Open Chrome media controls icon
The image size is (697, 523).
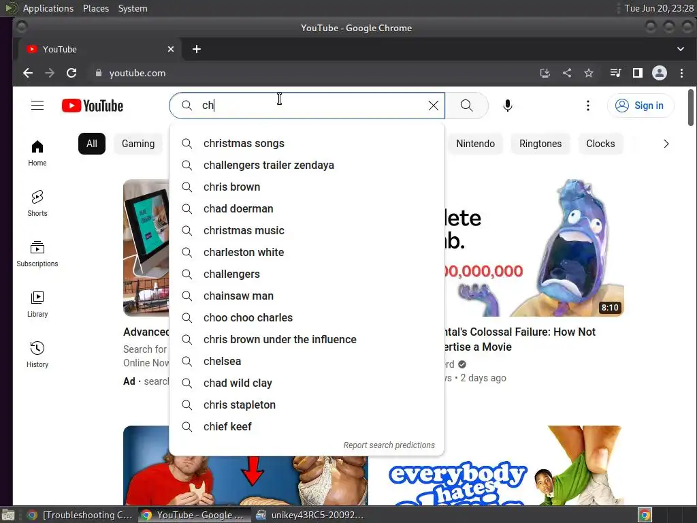point(615,73)
